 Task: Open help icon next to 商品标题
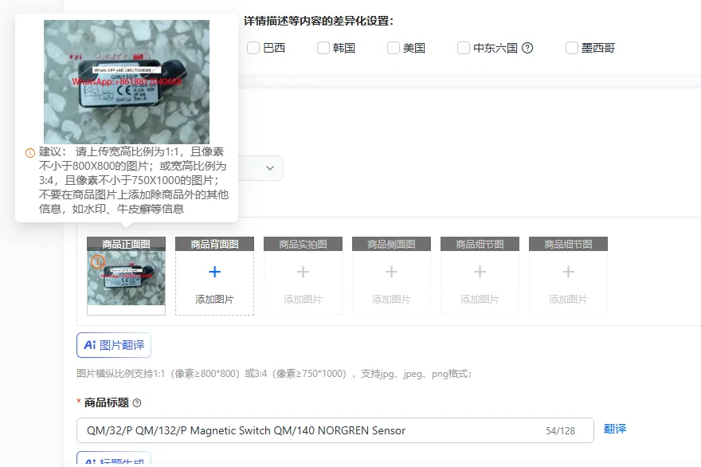137,402
